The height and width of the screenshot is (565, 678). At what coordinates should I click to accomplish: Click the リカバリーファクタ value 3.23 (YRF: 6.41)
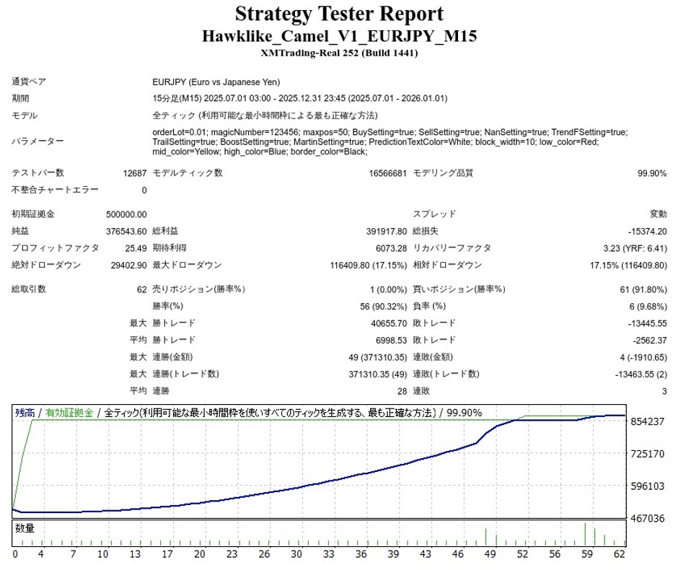coord(635,248)
